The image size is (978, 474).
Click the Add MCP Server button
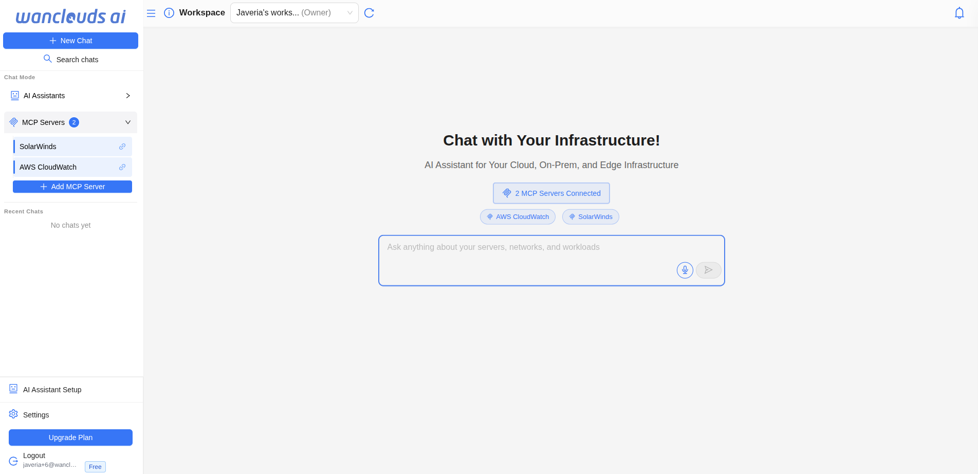tap(72, 187)
